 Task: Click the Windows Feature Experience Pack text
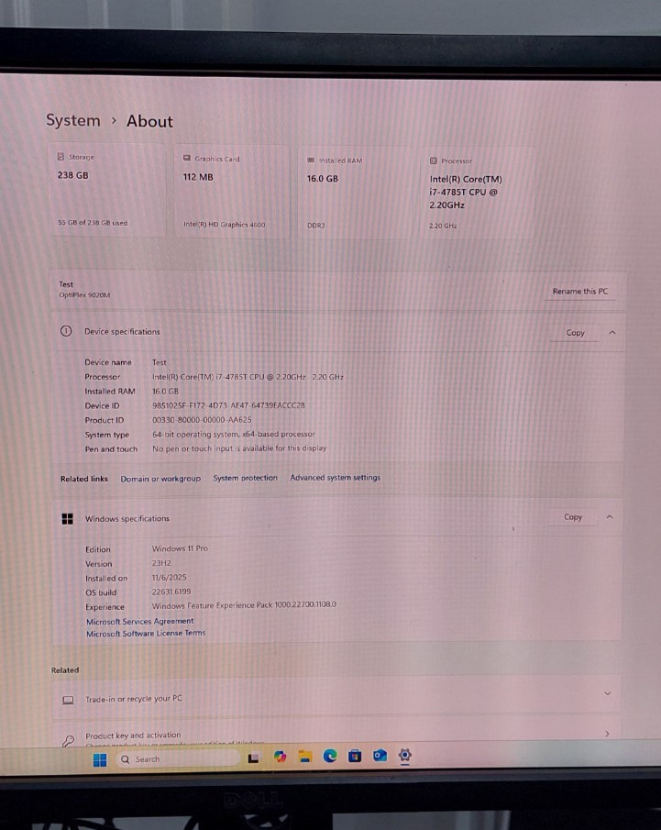coord(244,605)
